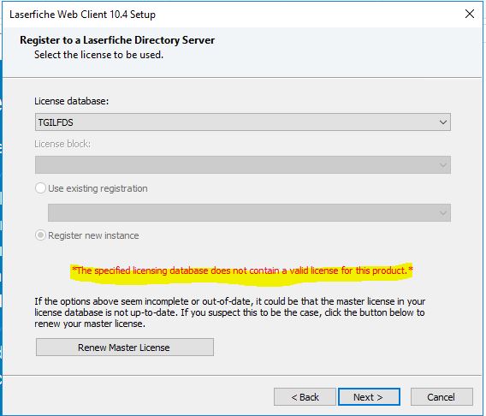The height and width of the screenshot is (416, 486).
Task: Expand the License database dropdown arrow
Action: click(x=443, y=122)
